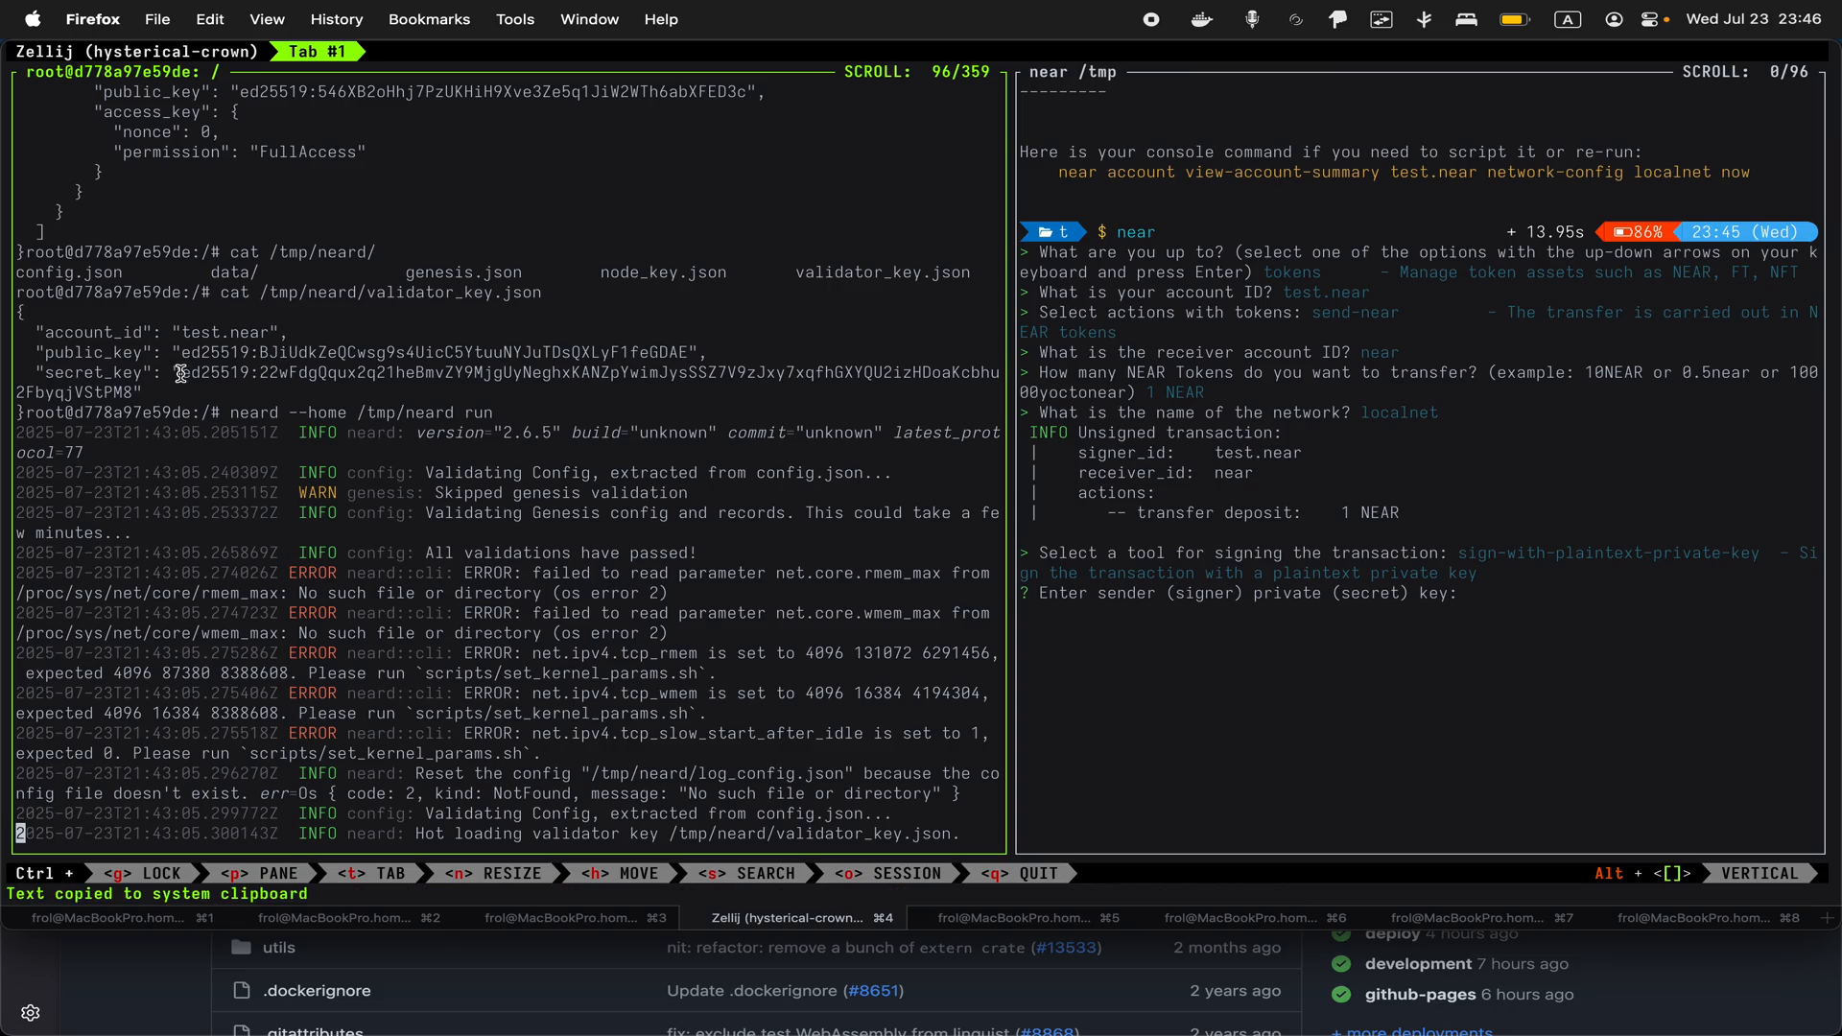Click the user account icon in menu bar
1842x1036 pixels.
(x=1613, y=19)
